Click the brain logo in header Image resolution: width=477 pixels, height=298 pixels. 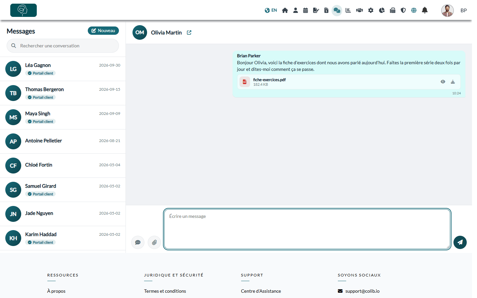[24, 10]
